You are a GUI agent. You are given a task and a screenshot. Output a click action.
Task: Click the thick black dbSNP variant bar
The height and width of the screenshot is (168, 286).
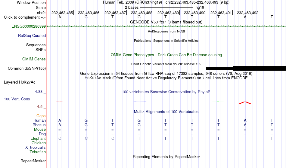(x=259, y=69)
